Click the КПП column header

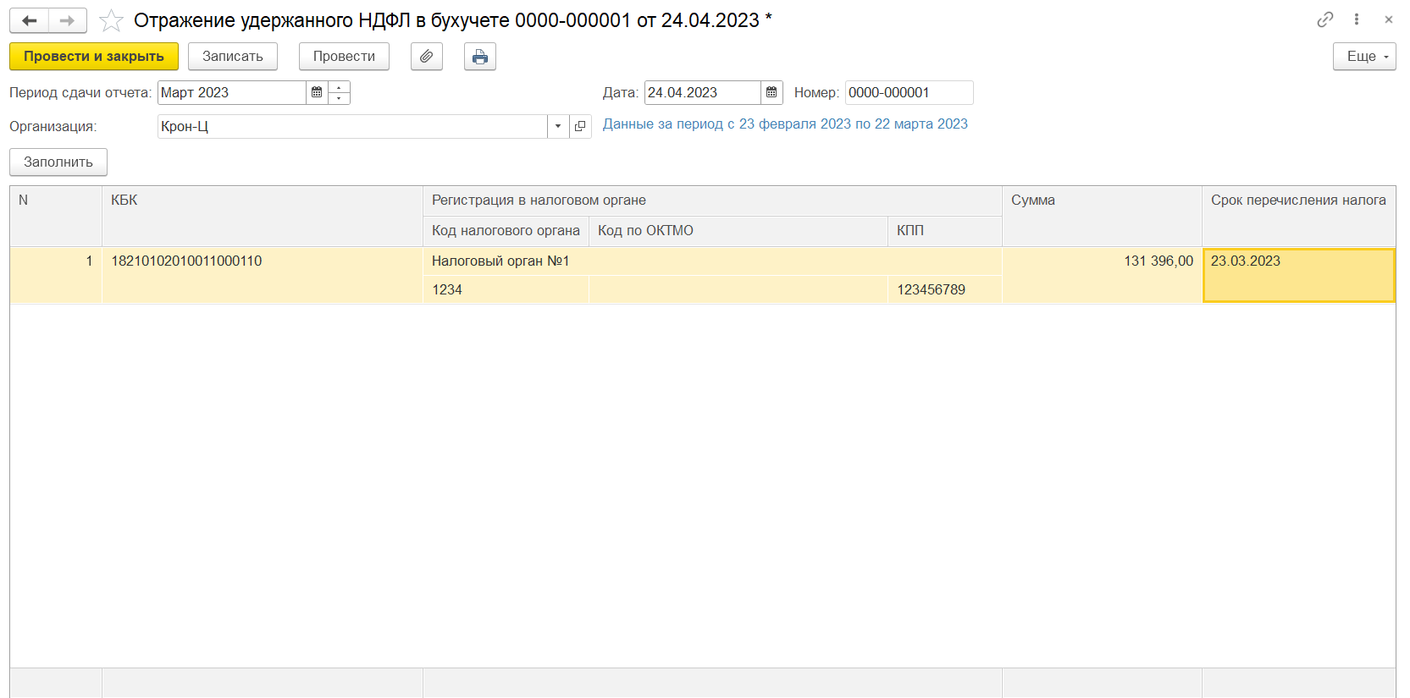pos(945,231)
